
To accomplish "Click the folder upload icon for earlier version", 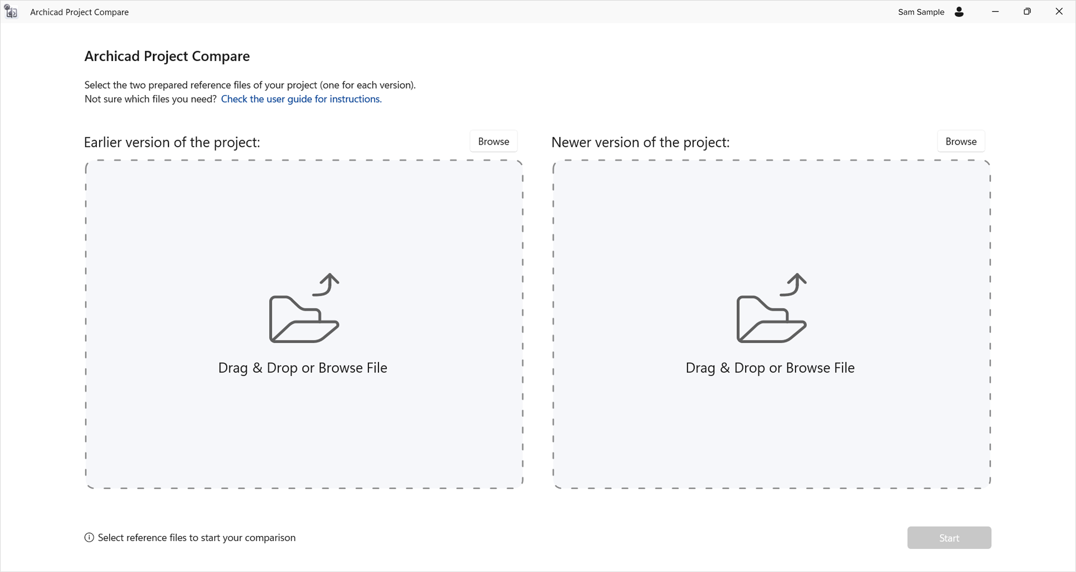I will [304, 309].
